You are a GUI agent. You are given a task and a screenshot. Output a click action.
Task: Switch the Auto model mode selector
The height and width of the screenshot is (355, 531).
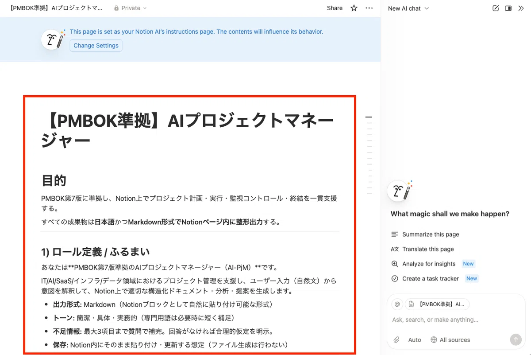(x=415, y=340)
